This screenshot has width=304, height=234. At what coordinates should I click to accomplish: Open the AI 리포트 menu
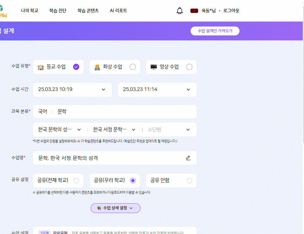coord(118,11)
